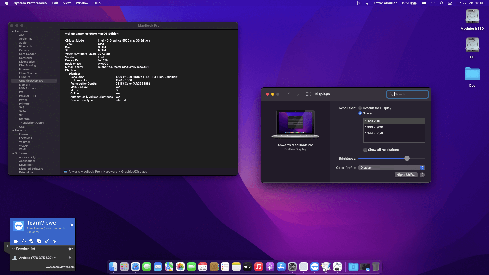This screenshot has width=489, height=275.
Task: Open Spotlight search in menu bar
Action: pos(442,3)
